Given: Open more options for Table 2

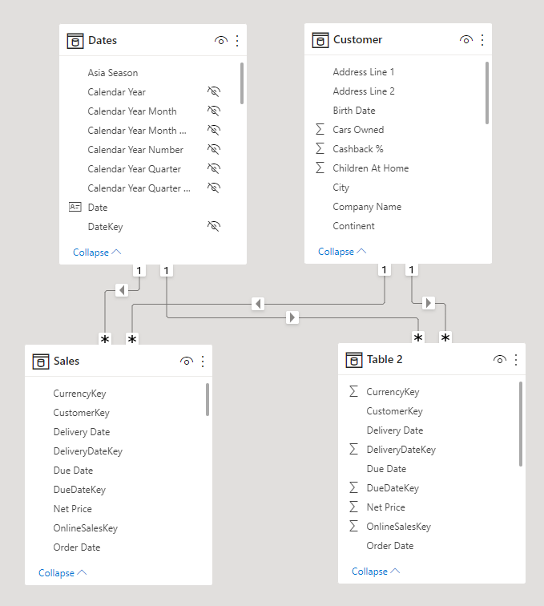Looking at the screenshot, I should [x=516, y=360].
